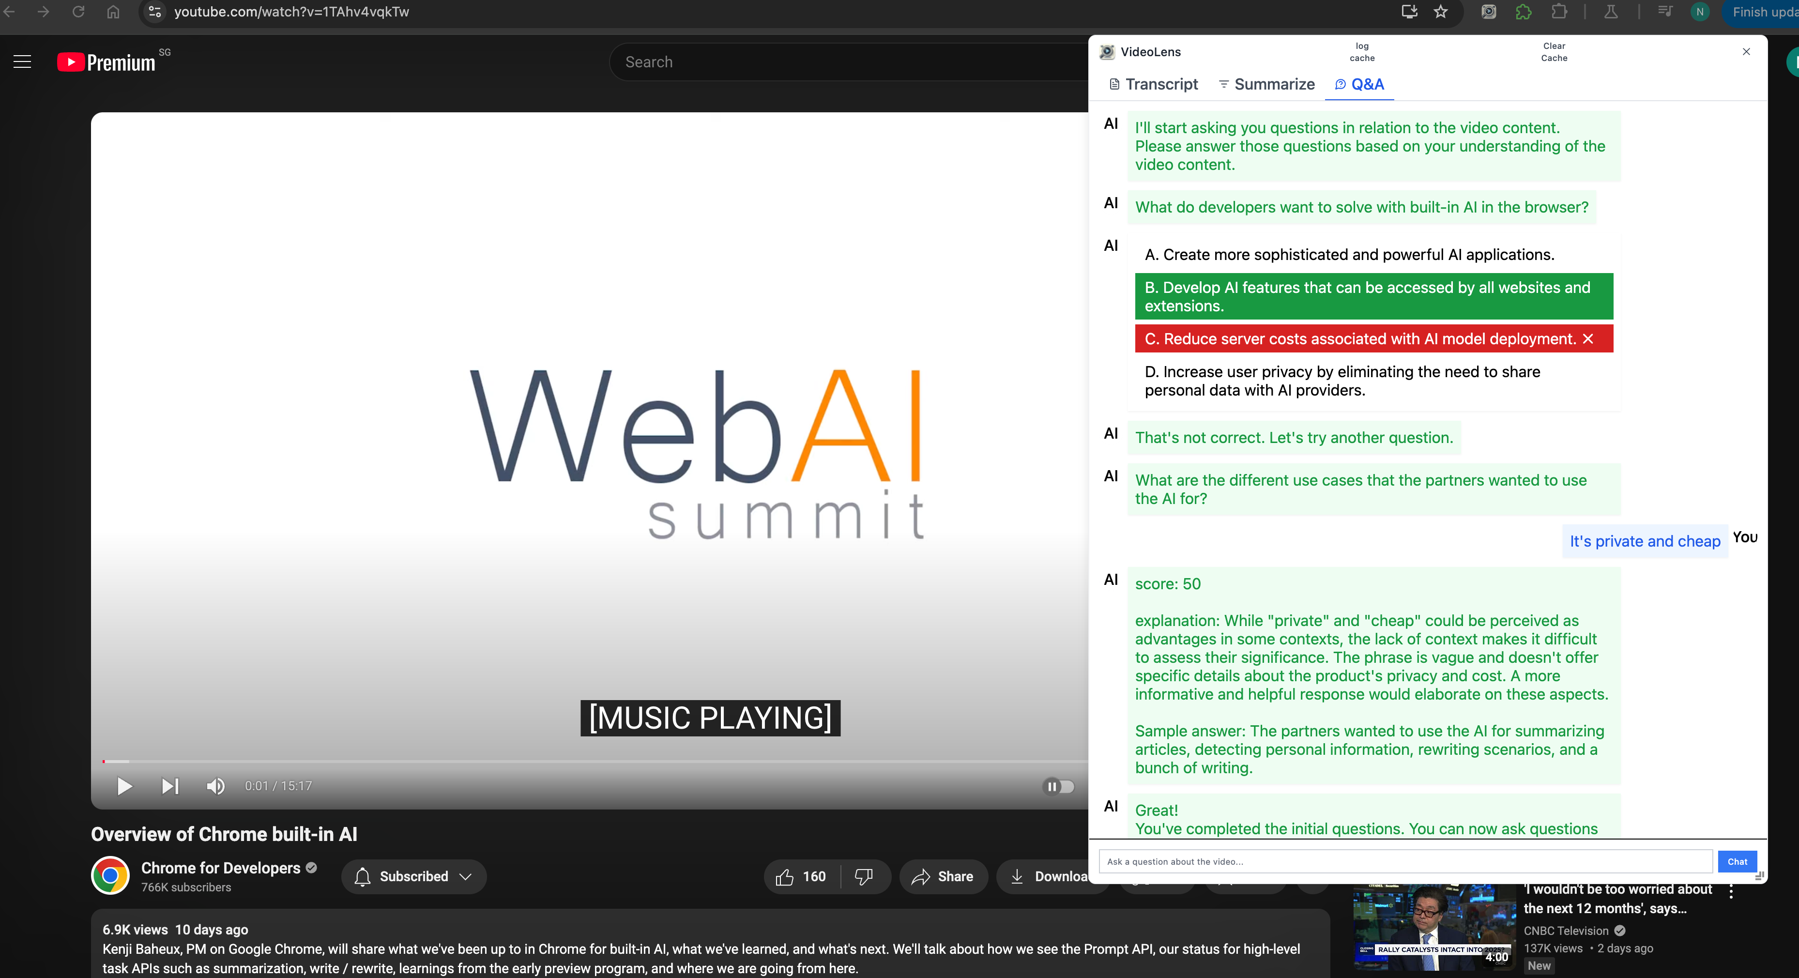Viewport: 1799px width, 978px height.
Task: Mute the video volume
Action: click(x=215, y=787)
